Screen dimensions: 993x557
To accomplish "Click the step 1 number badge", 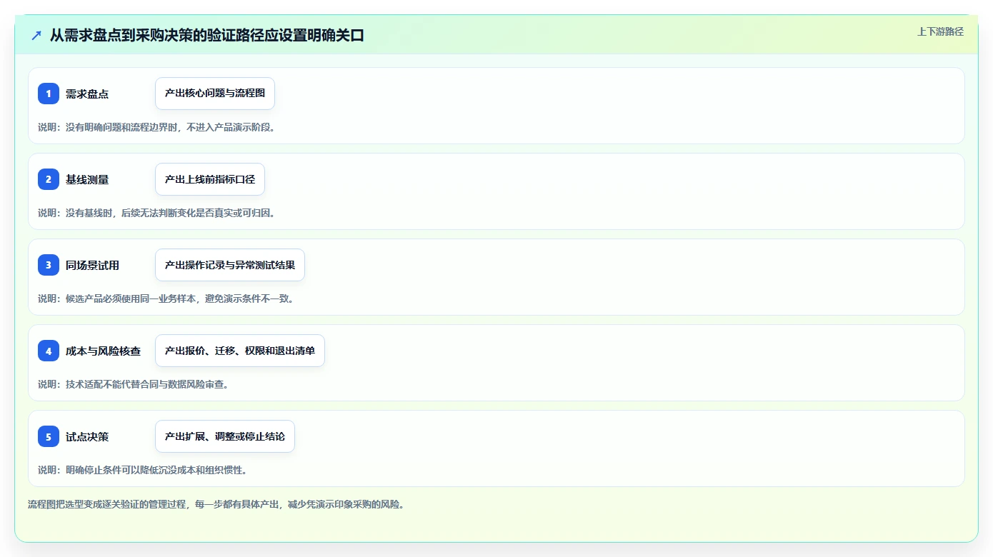I will tap(49, 94).
